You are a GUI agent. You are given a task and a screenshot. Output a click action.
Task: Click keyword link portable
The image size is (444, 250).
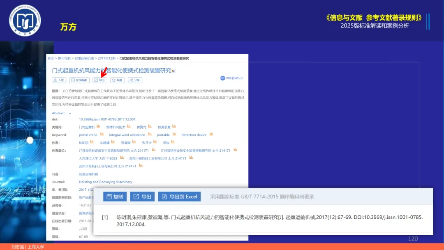tap(163, 135)
